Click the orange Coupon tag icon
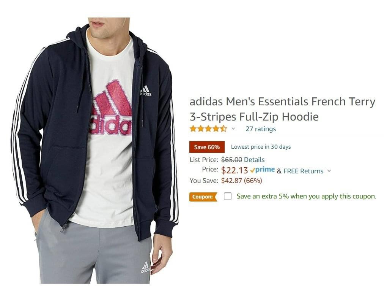Screen dimensions: 384x308 pos(203,197)
